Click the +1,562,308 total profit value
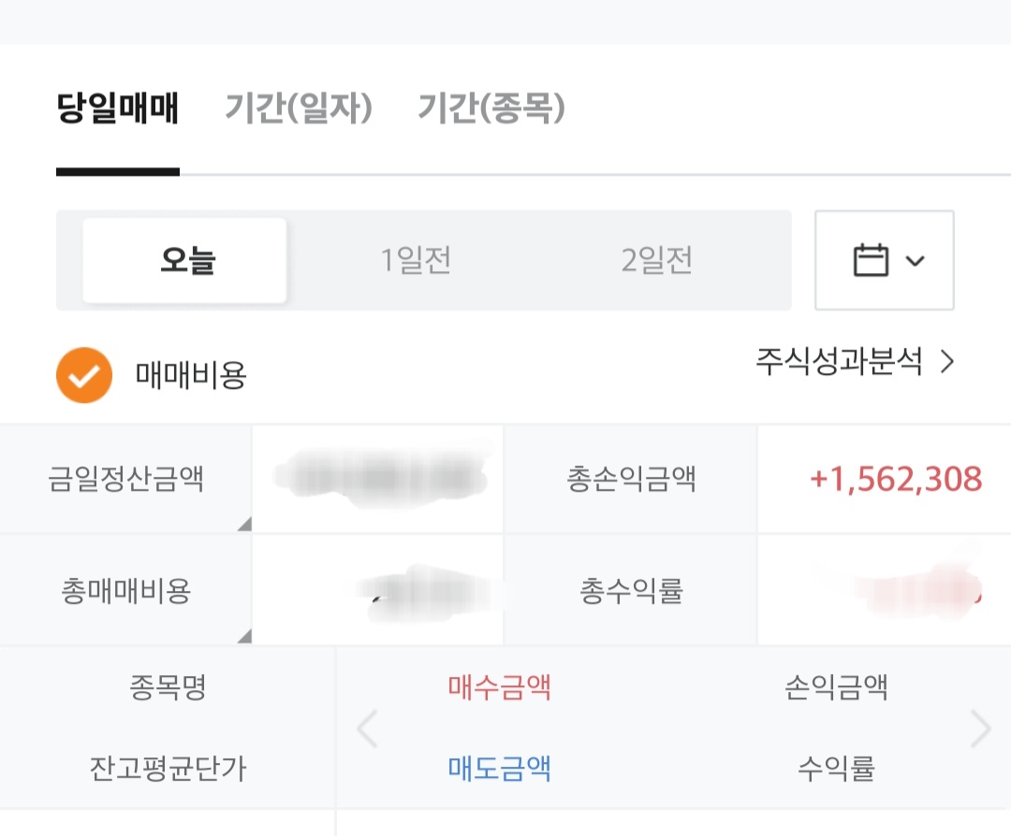The height and width of the screenshot is (836, 1011). click(x=896, y=479)
